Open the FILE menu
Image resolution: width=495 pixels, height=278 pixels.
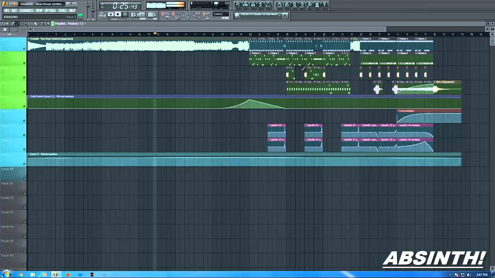pyautogui.click(x=7, y=10)
